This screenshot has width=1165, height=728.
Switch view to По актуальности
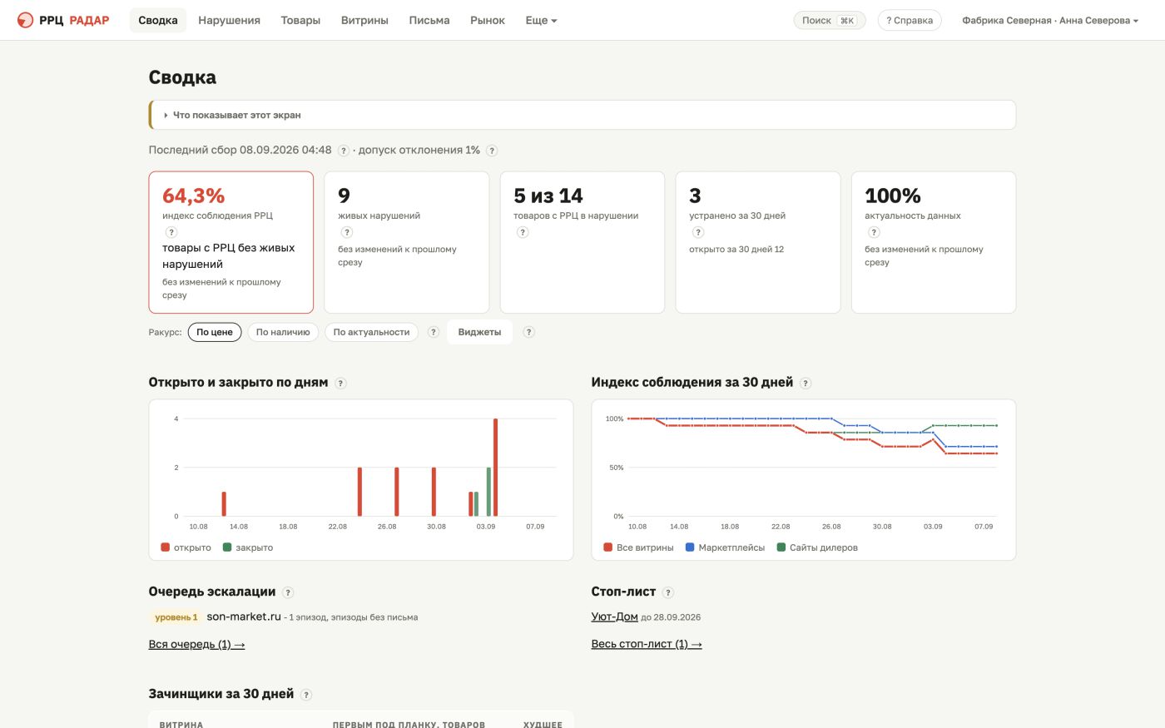(x=371, y=332)
